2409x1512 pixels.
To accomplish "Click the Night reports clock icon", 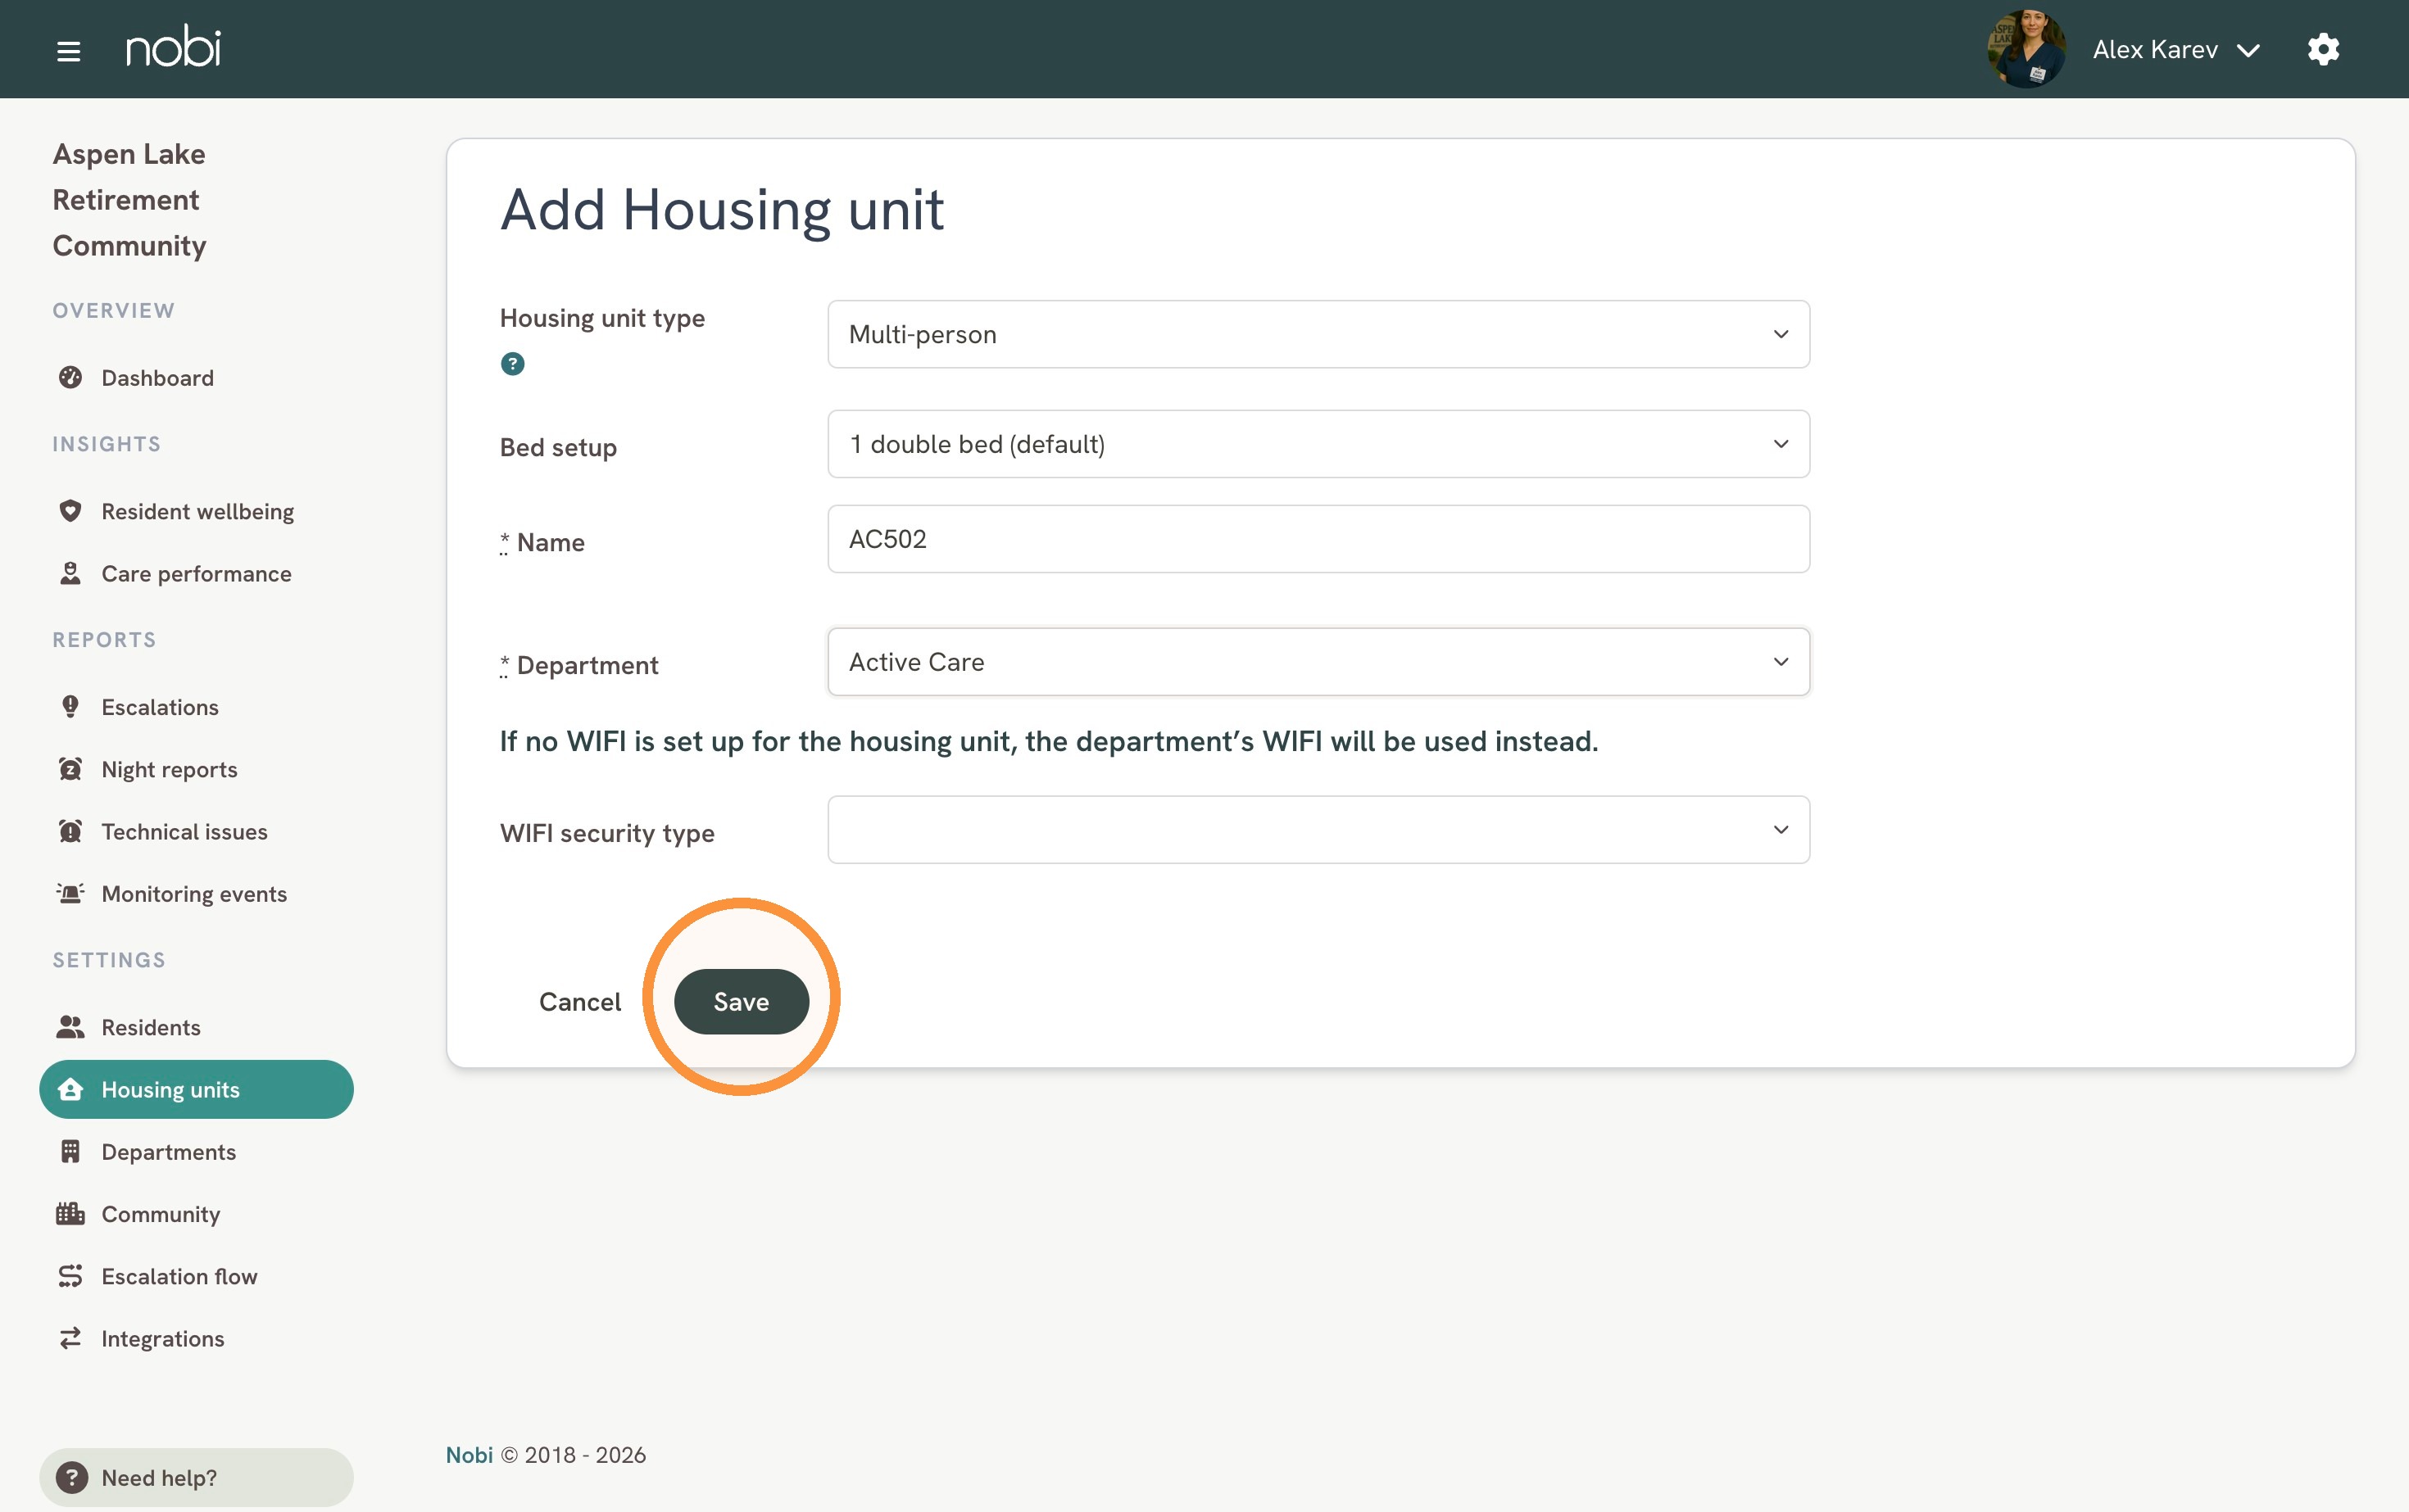I will click(x=70, y=769).
